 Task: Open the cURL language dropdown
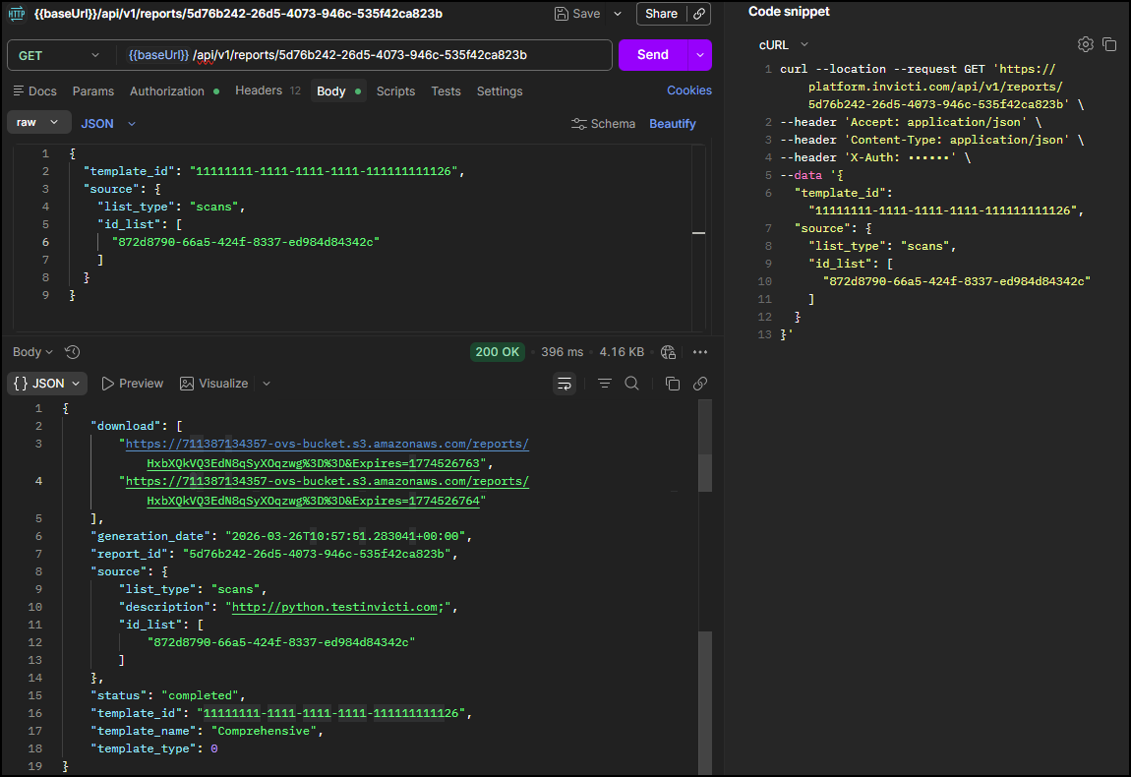[784, 44]
